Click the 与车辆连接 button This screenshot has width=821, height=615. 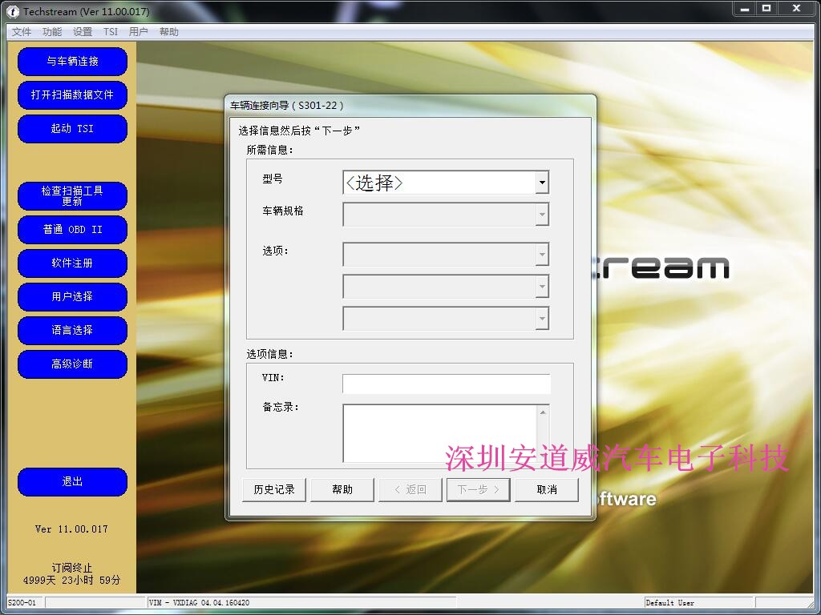(72, 61)
